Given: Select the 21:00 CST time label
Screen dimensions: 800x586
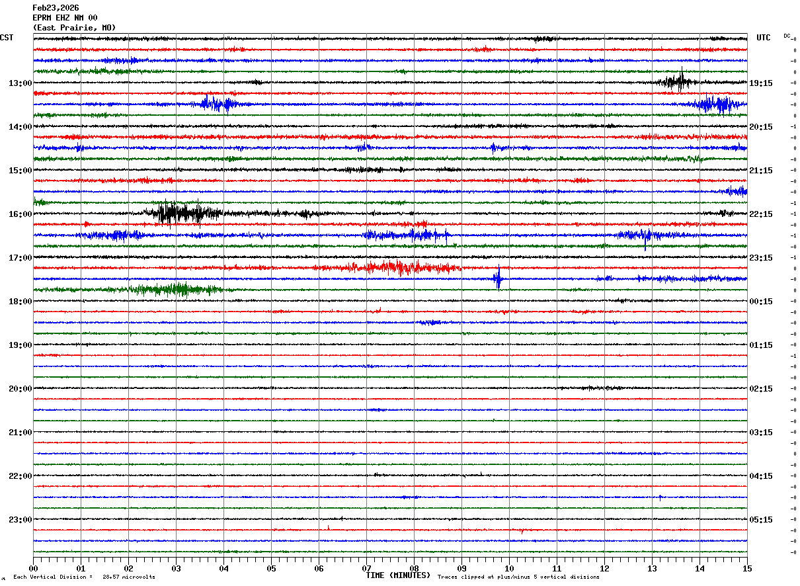Looking at the screenshot, I should click(x=20, y=433).
